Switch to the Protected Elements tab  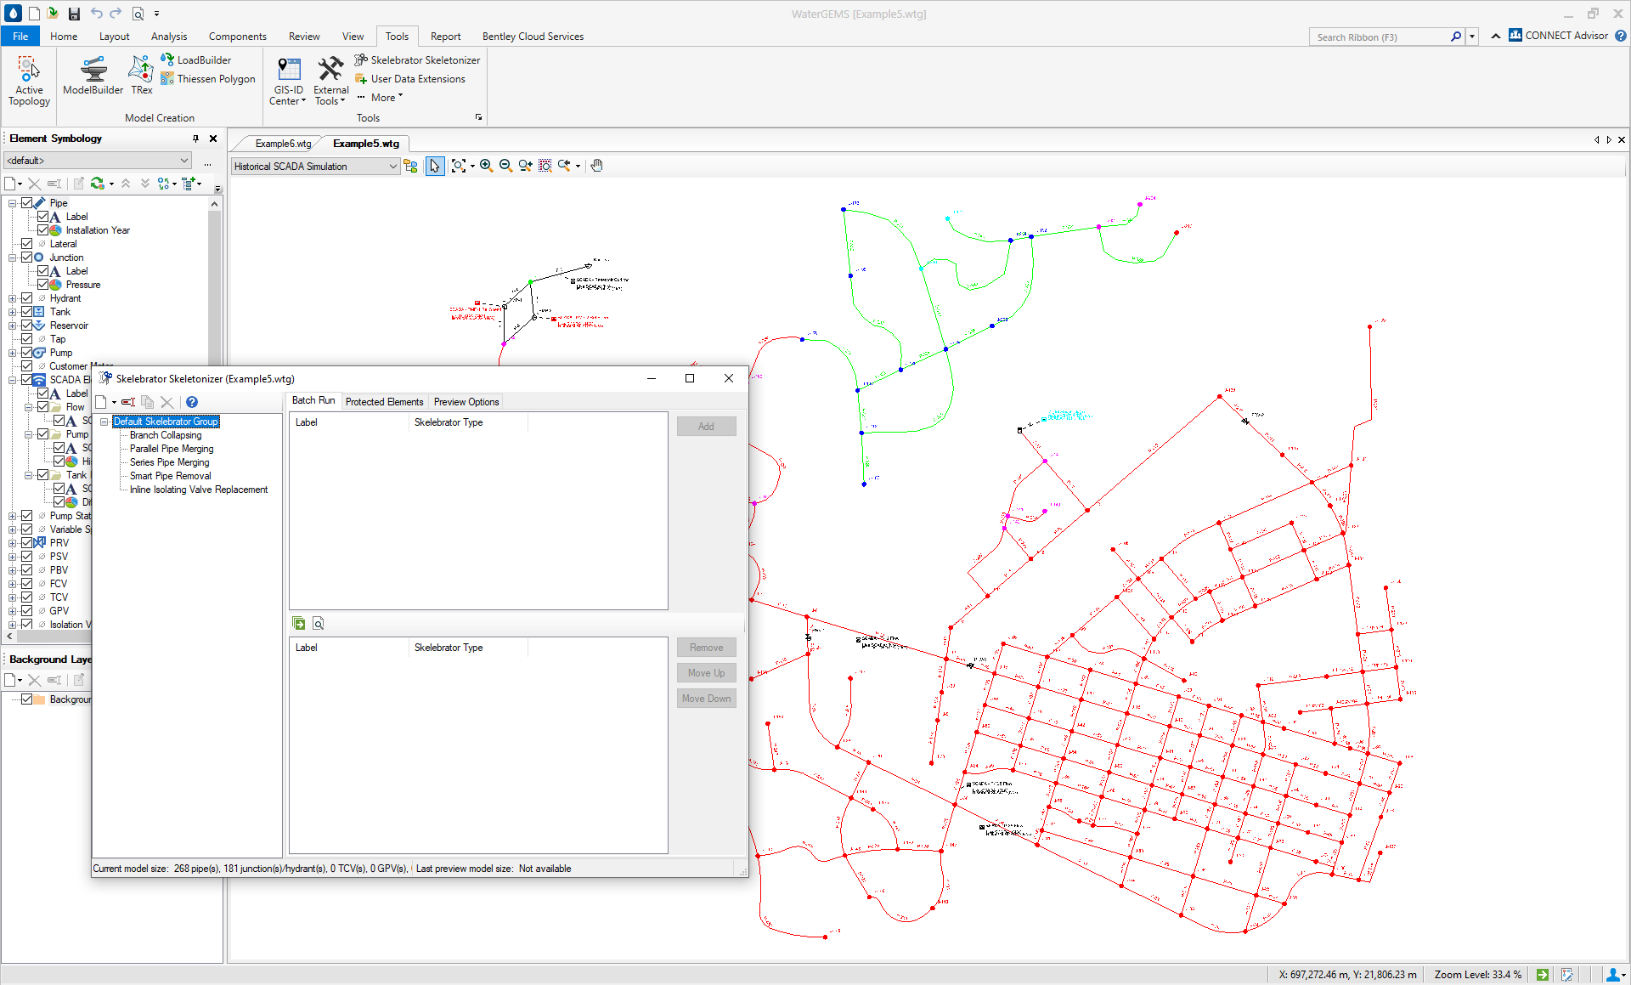pyautogui.click(x=384, y=401)
